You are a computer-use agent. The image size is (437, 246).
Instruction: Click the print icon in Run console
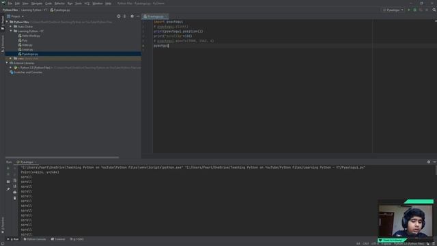tap(15, 192)
